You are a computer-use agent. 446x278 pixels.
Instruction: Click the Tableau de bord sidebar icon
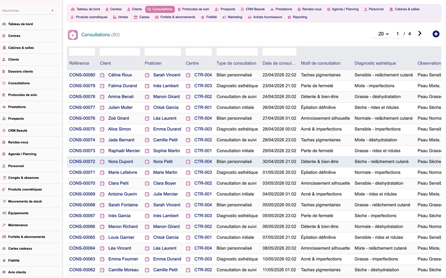(4, 24)
